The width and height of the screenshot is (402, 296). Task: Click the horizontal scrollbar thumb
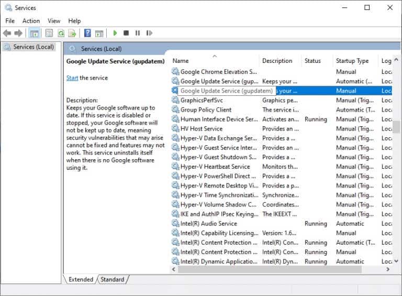point(270,269)
